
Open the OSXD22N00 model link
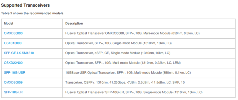13,63
